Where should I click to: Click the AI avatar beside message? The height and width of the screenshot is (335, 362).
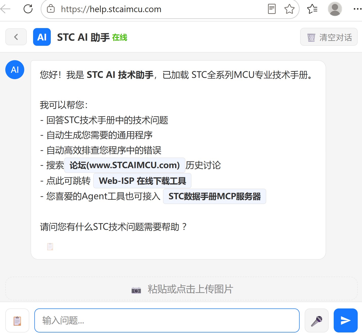(x=15, y=70)
